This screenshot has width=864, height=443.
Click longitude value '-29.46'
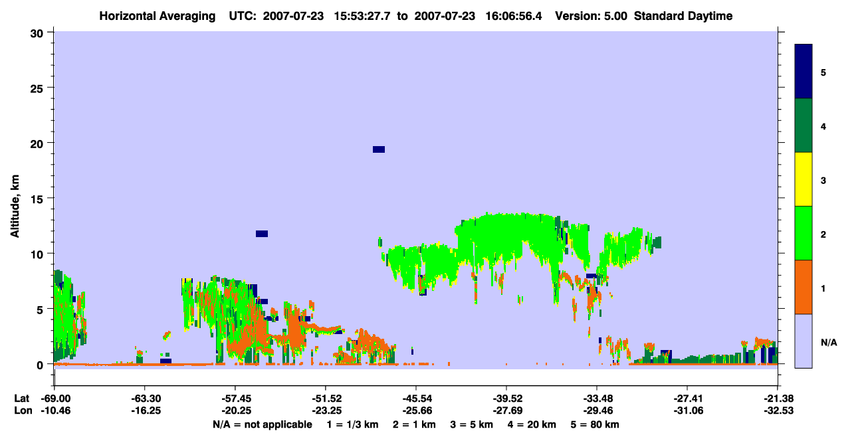[596, 410]
